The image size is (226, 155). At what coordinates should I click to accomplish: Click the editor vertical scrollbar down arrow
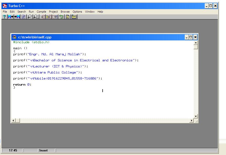[x=196, y=116]
